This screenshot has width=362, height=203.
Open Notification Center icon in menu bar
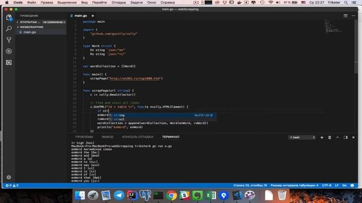point(354,2)
